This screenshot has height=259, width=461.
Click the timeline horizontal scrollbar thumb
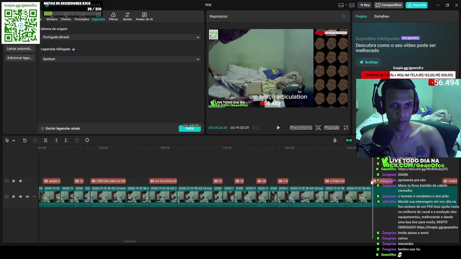tap(130, 241)
